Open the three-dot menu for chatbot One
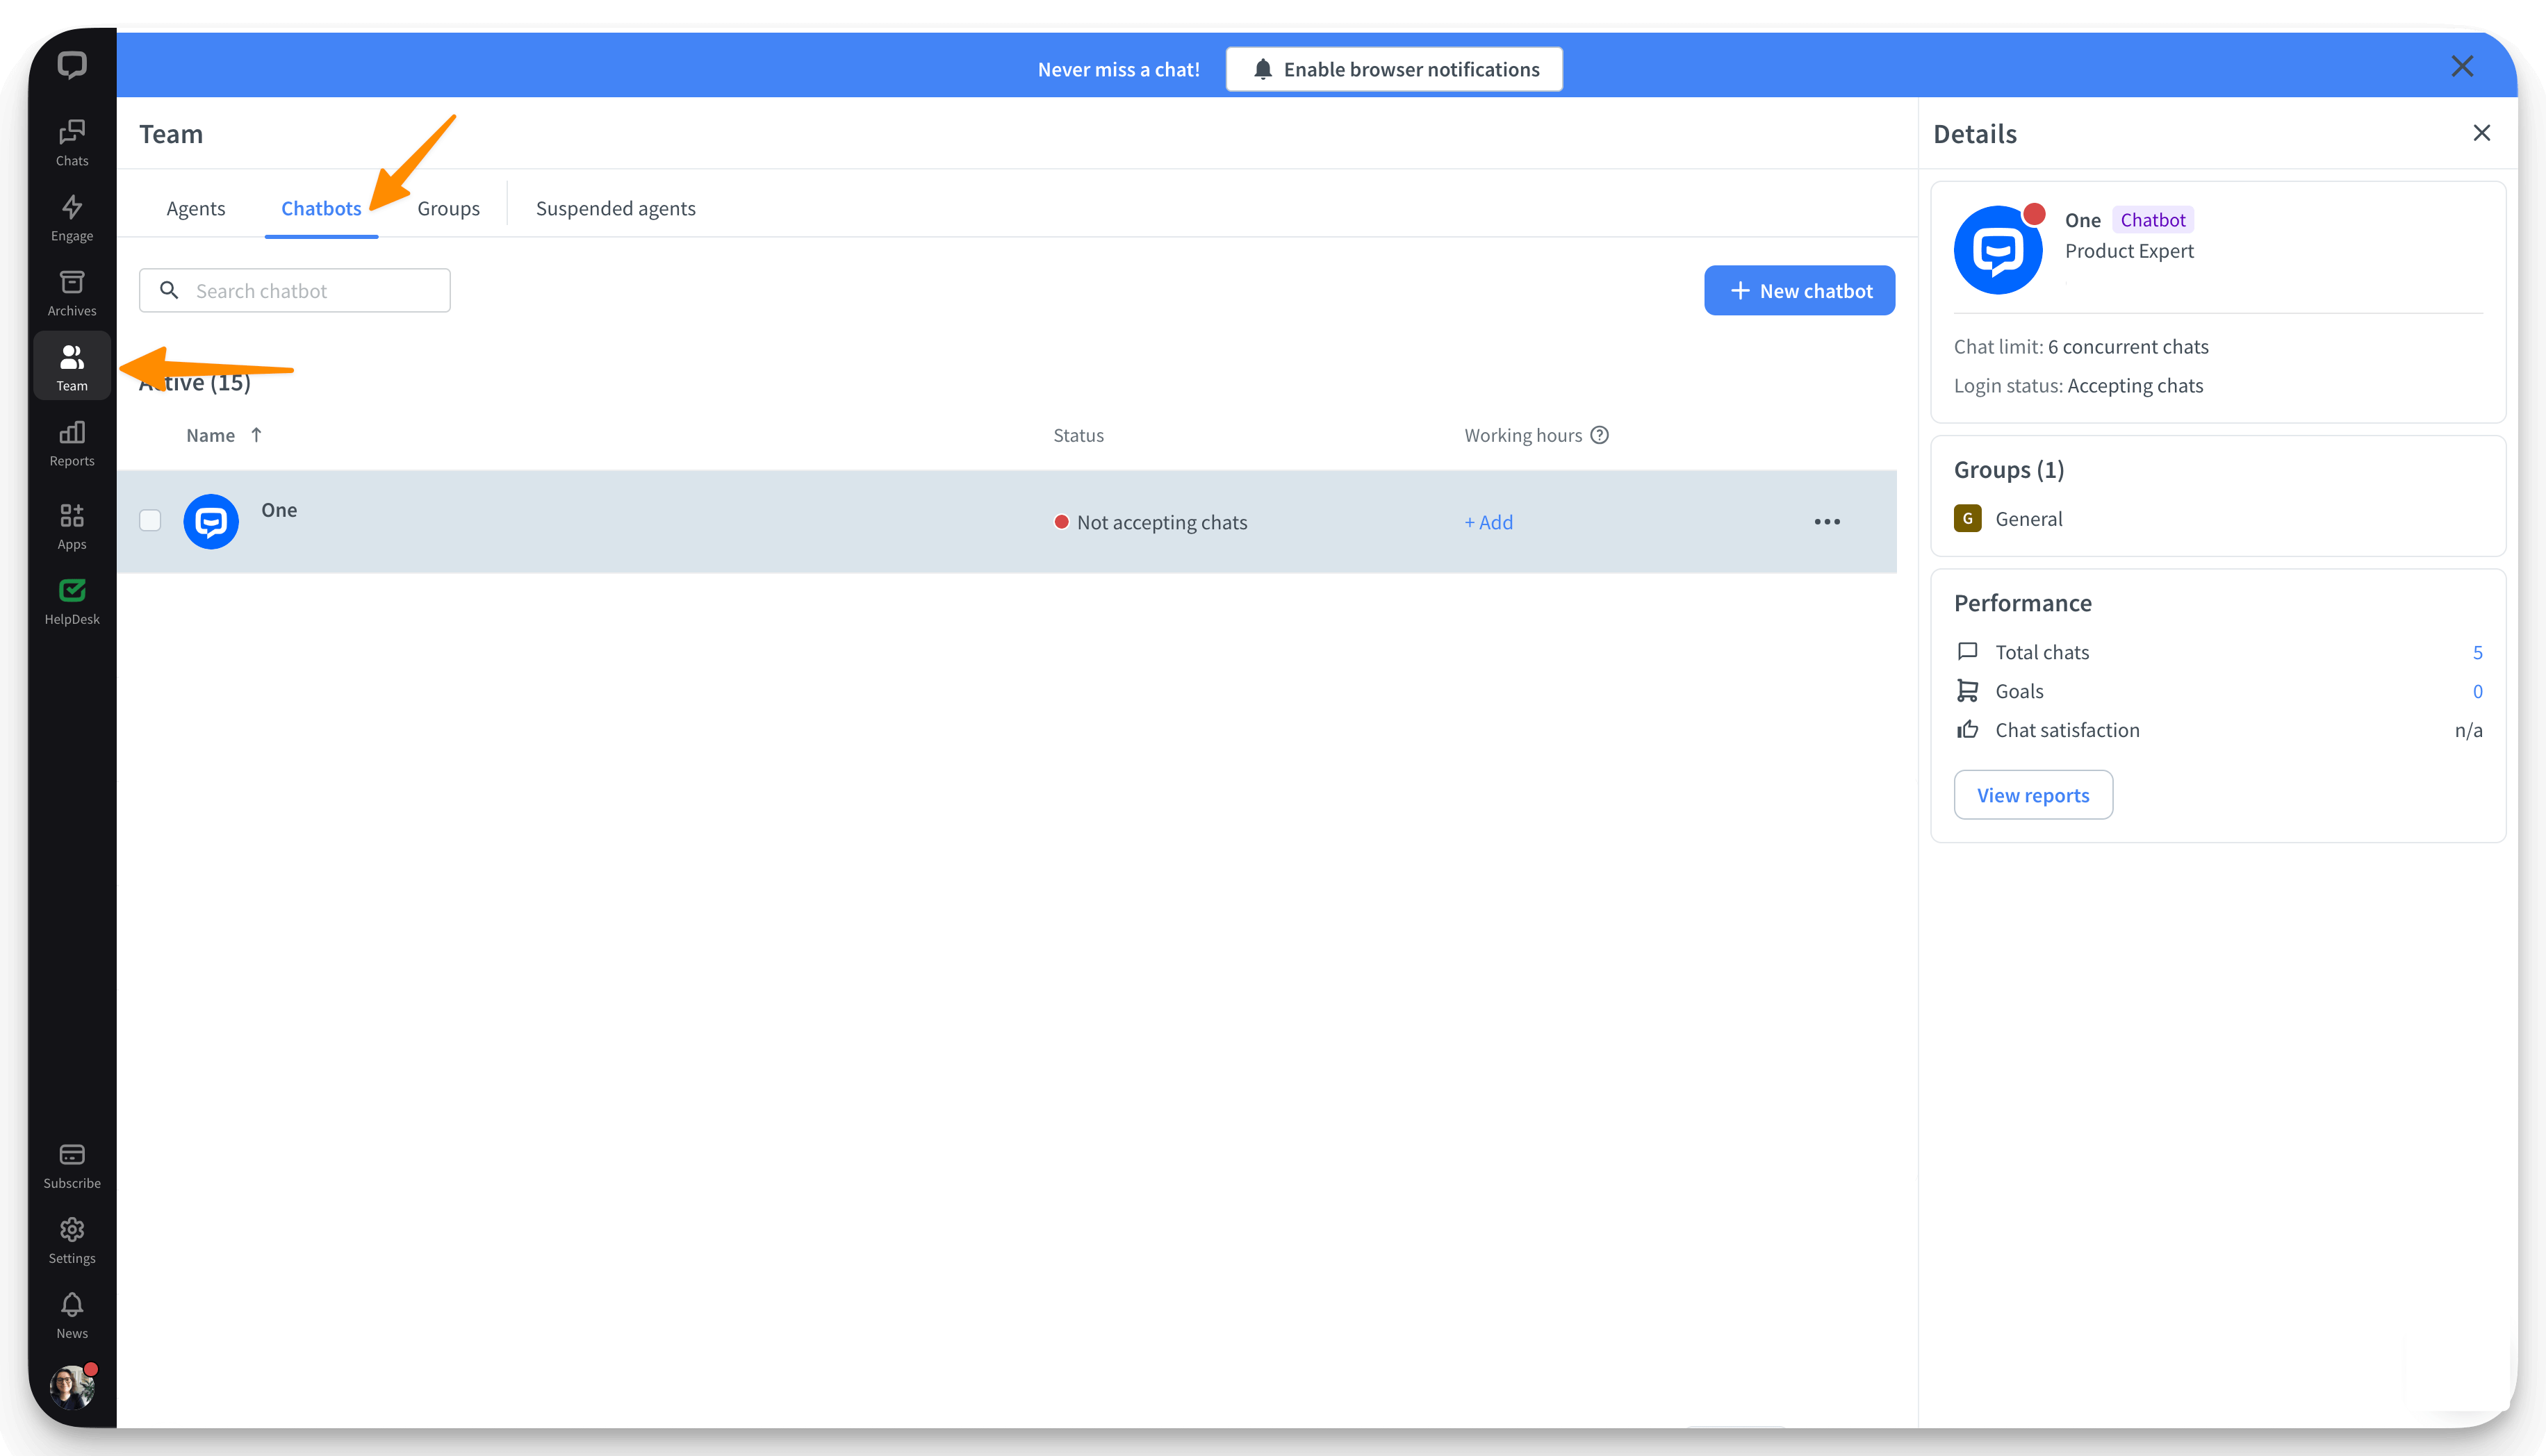 [1826, 522]
